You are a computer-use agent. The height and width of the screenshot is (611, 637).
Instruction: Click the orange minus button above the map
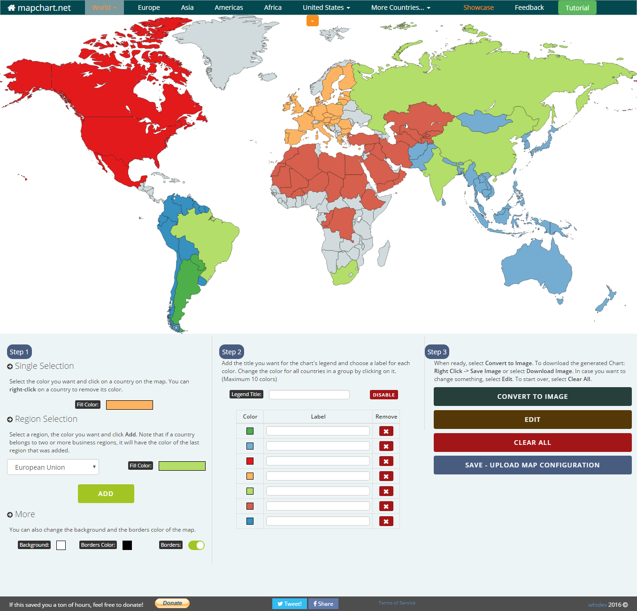click(x=312, y=20)
